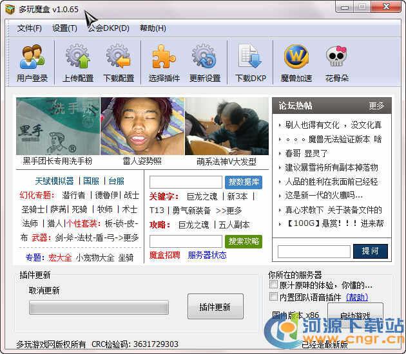
Task: Open the 法师 link
Action: 30,223
